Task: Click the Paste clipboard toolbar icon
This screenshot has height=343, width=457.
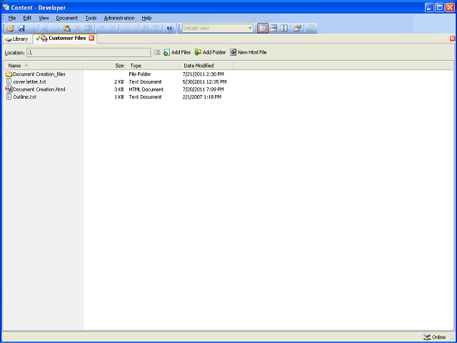Action: coord(67,29)
